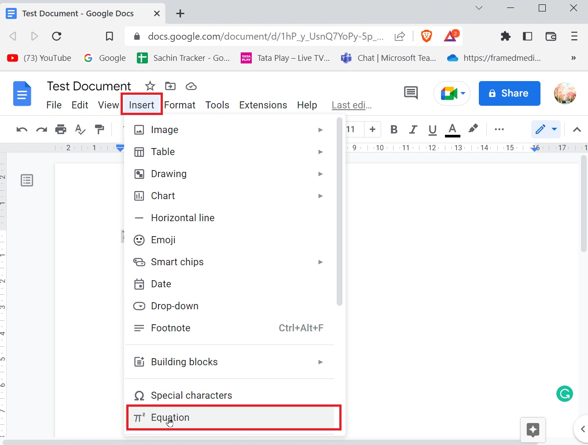Screen dimensions: 588x445
Task: Click the Drawing icon in Insert menu
Action: coord(139,174)
